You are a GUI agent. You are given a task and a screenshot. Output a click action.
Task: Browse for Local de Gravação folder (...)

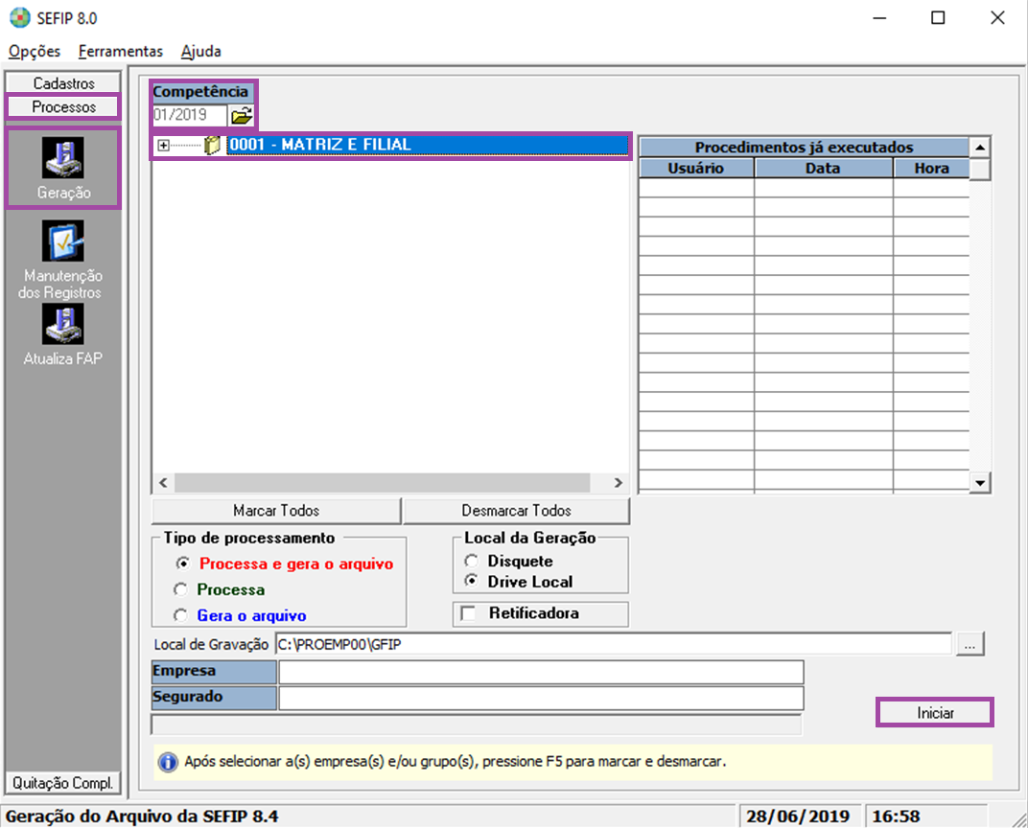pyautogui.click(x=970, y=645)
